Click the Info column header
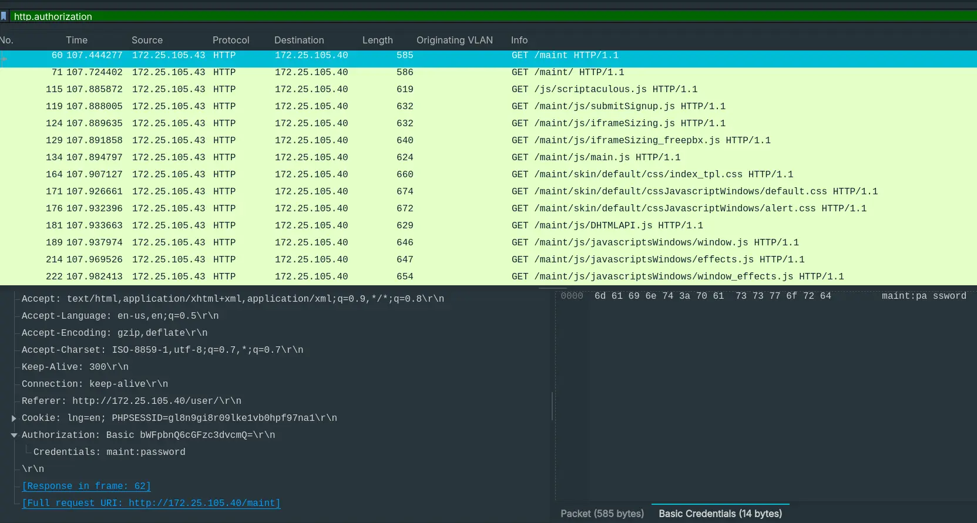Screen dimensions: 977x523 click(x=519, y=40)
